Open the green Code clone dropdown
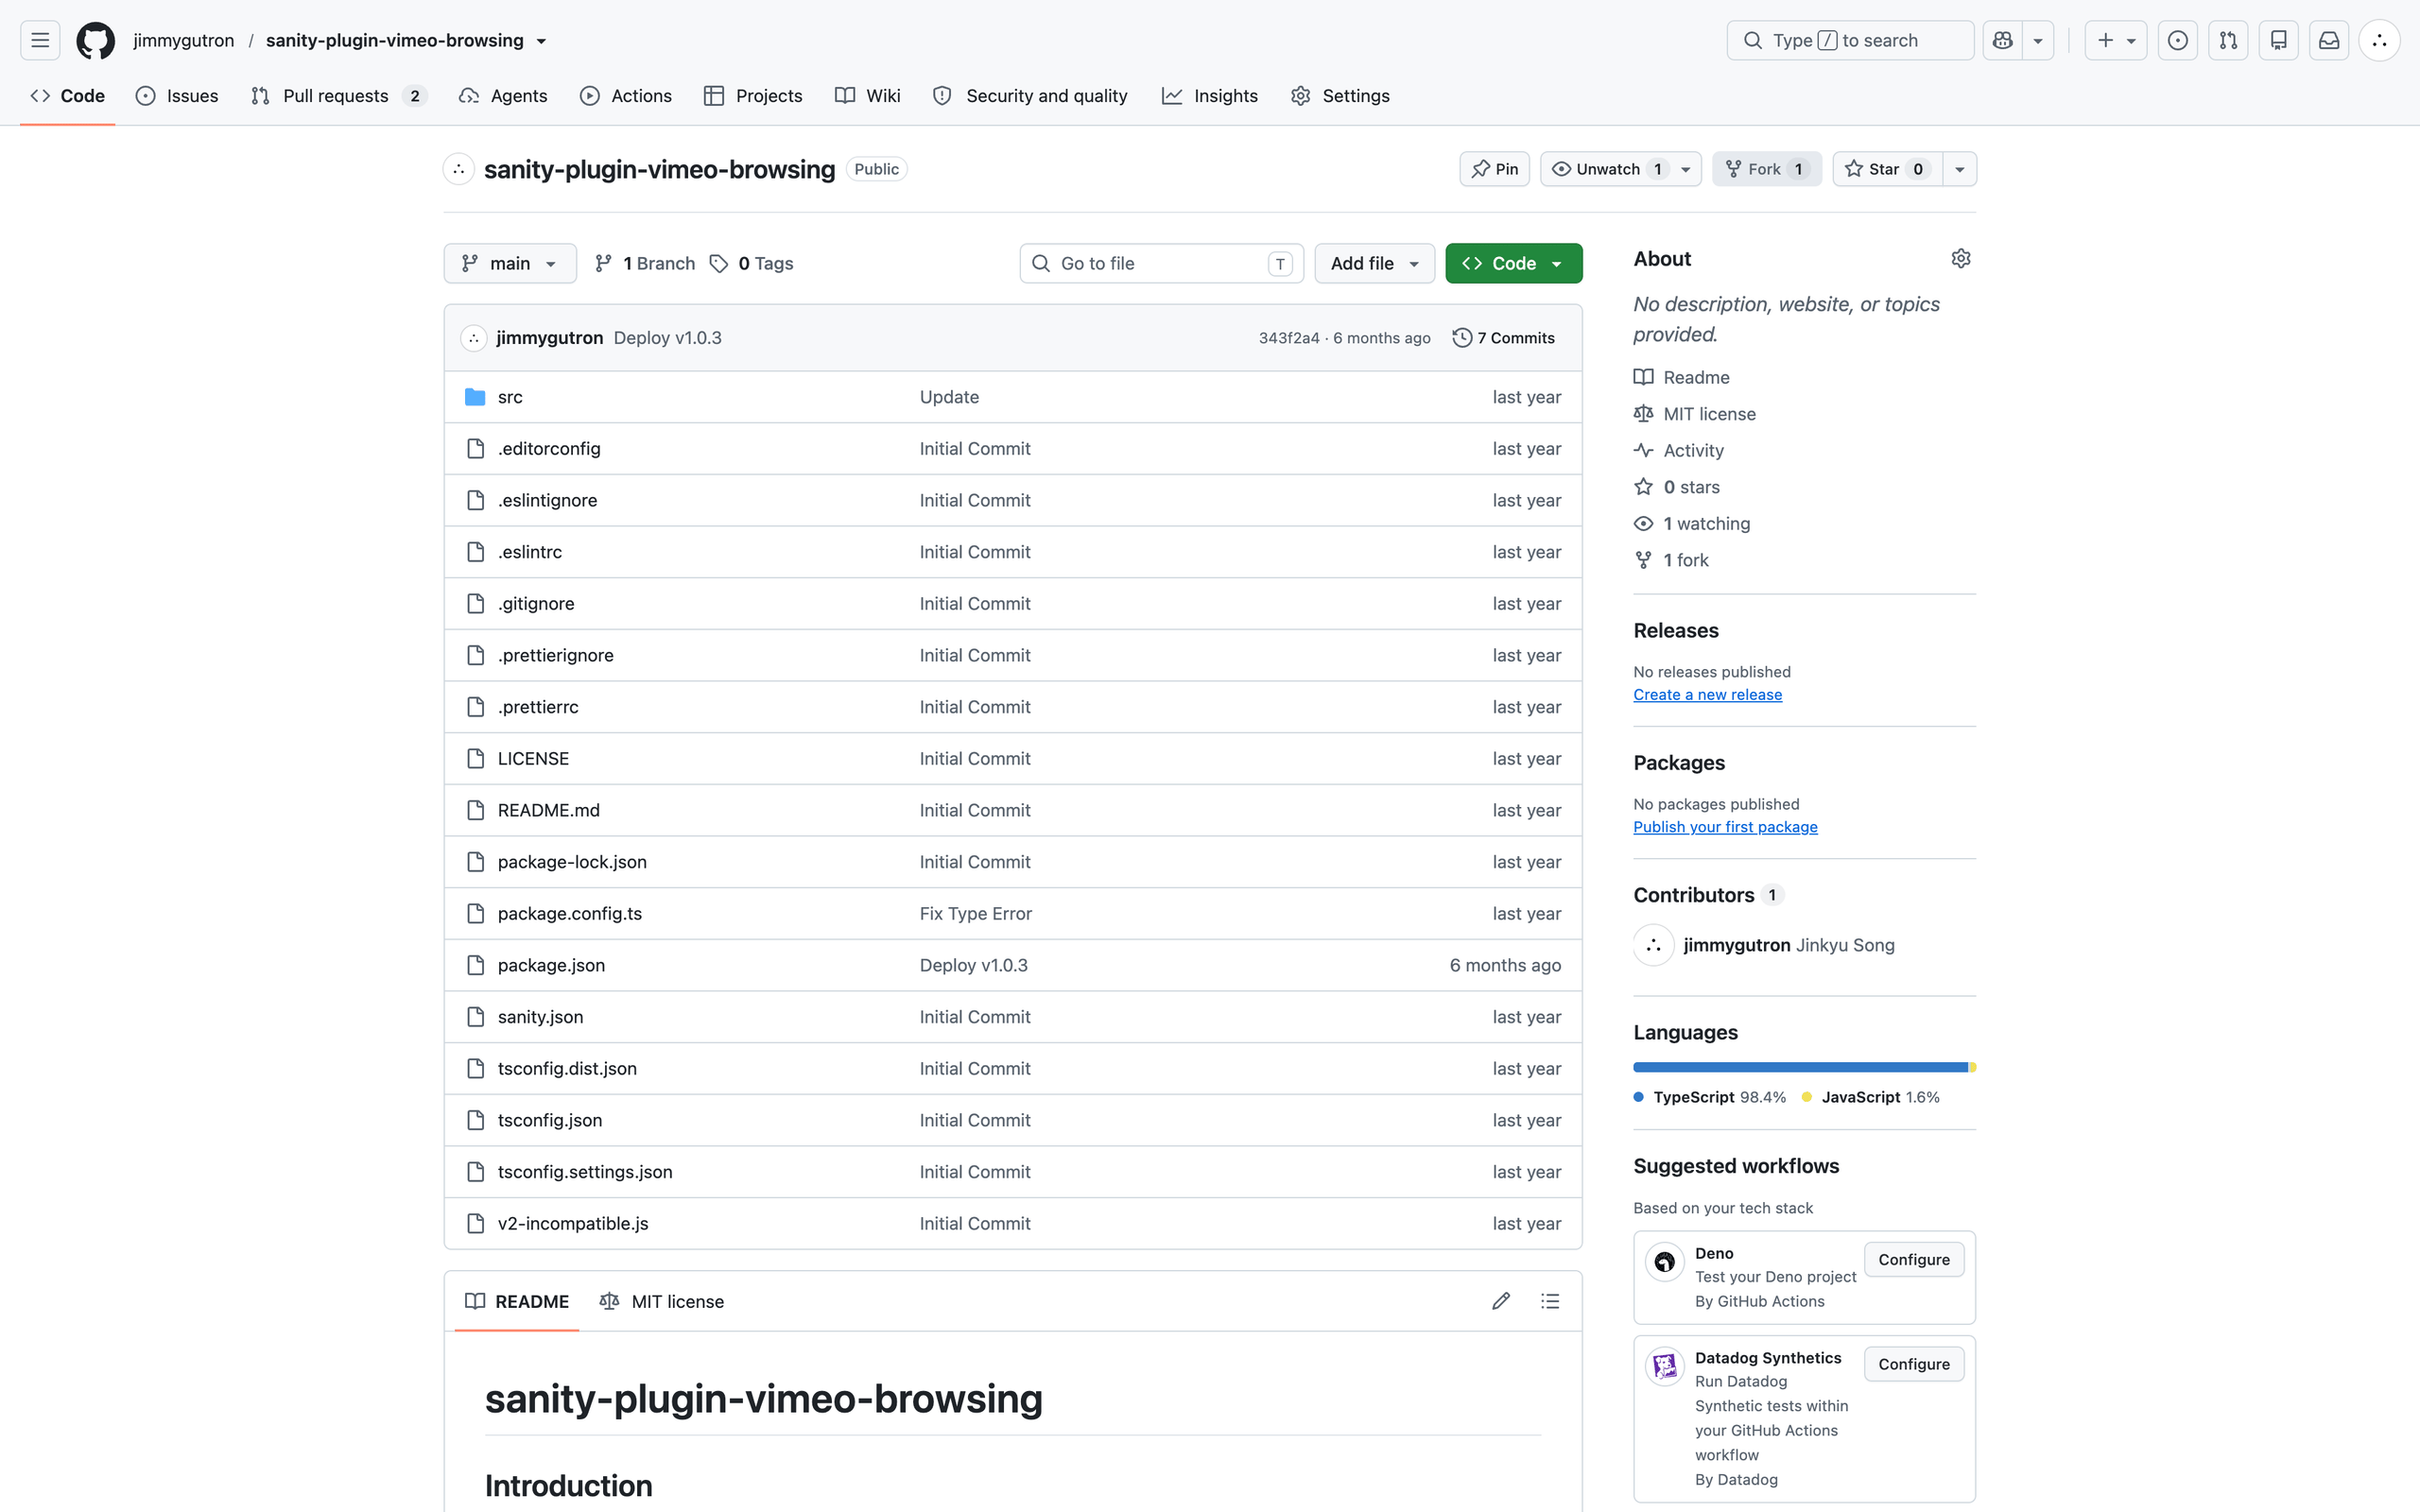This screenshot has width=2420, height=1512. click(1513, 263)
